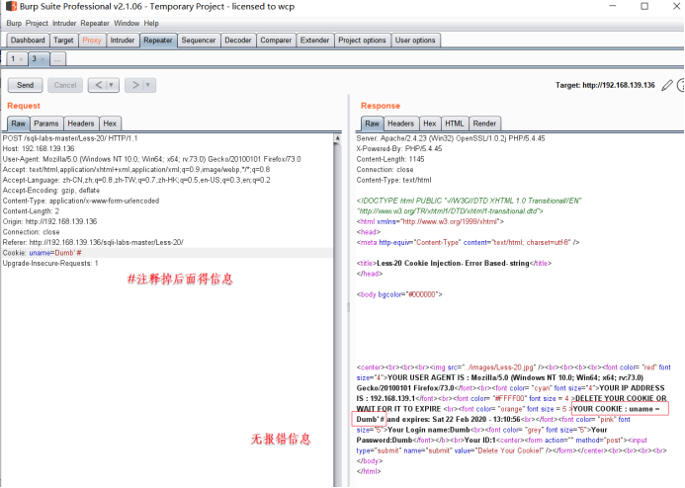Open the Window menu

click(127, 23)
